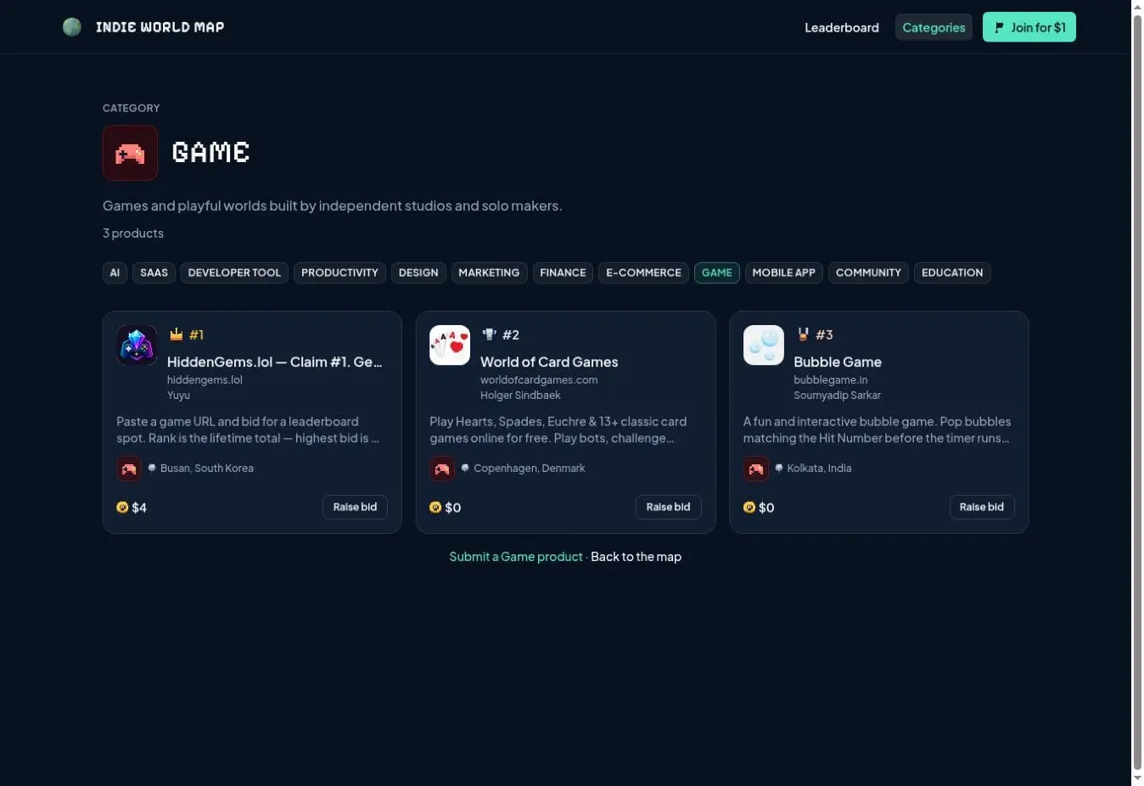Click game category badge in HiddenGems card
The height and width of the screenshot is (786, 1144).
[x=129, y=469]
